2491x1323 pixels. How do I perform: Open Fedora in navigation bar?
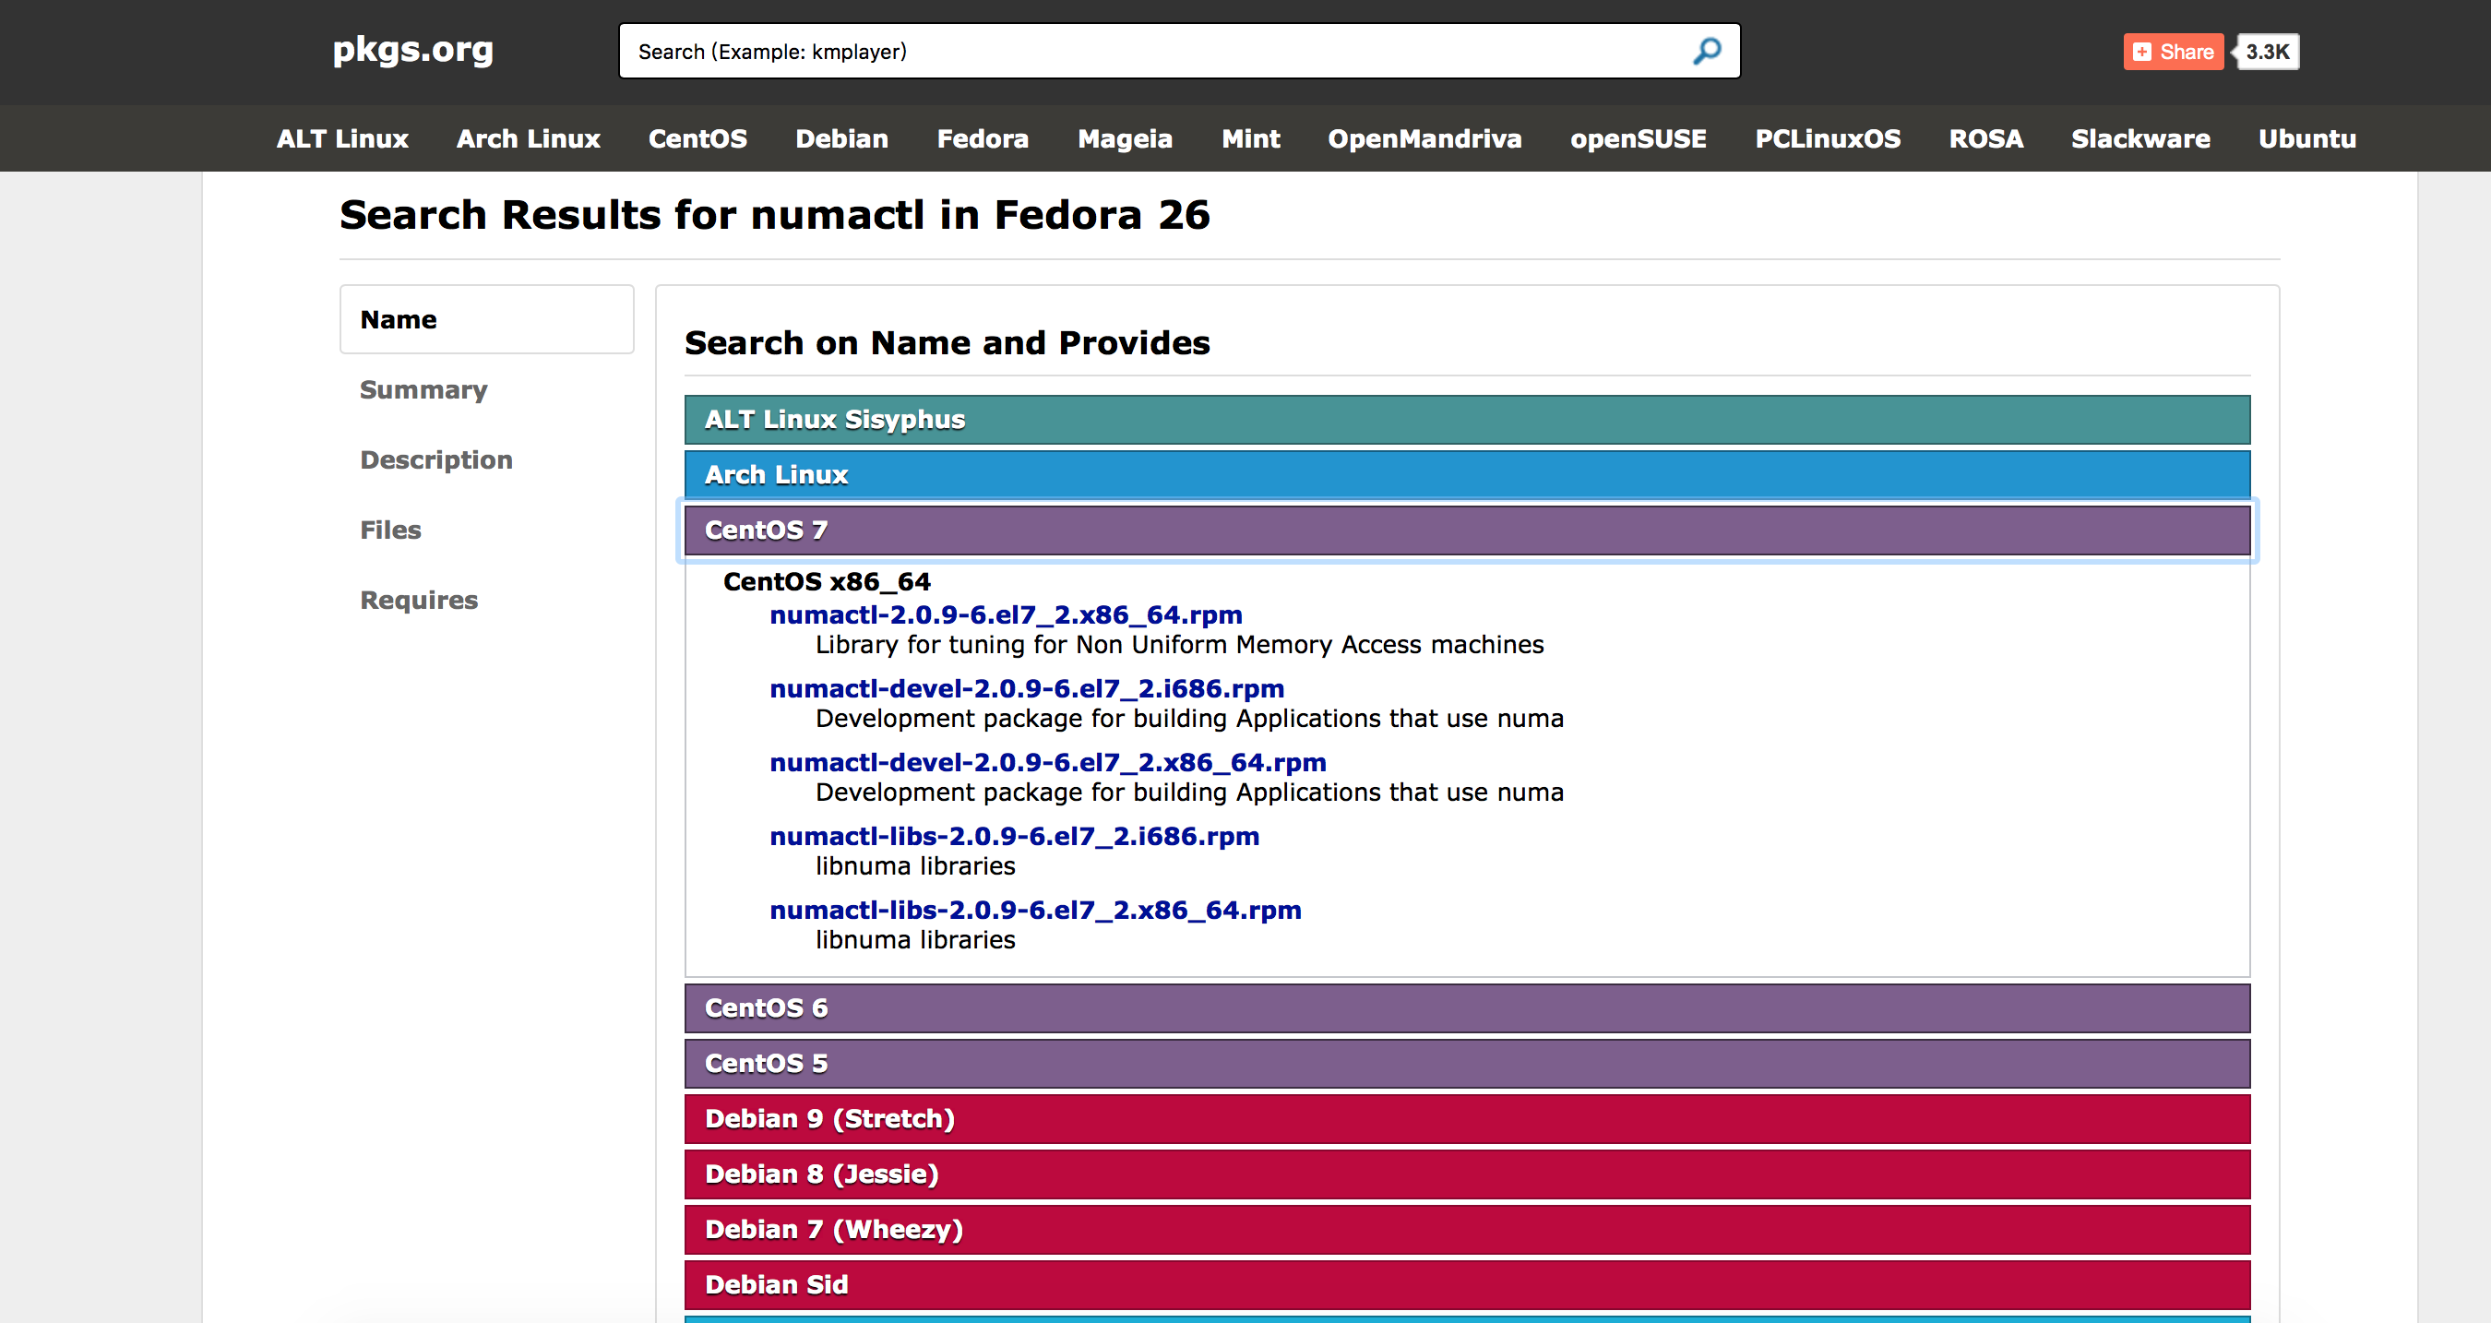983,138
